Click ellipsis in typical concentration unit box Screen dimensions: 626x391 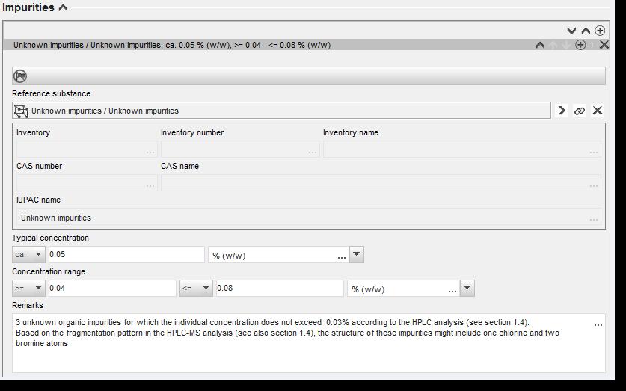pyautogui.click(x=341, y=257)
